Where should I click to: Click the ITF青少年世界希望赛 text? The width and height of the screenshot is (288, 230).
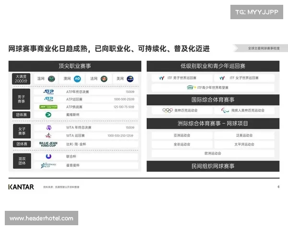coord(213,88)
